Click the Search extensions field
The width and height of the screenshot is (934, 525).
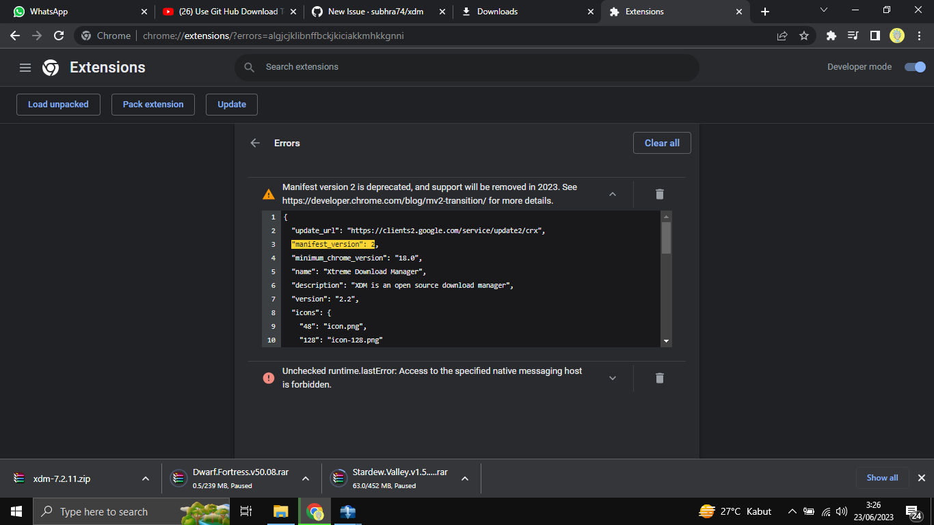[467, 67]
